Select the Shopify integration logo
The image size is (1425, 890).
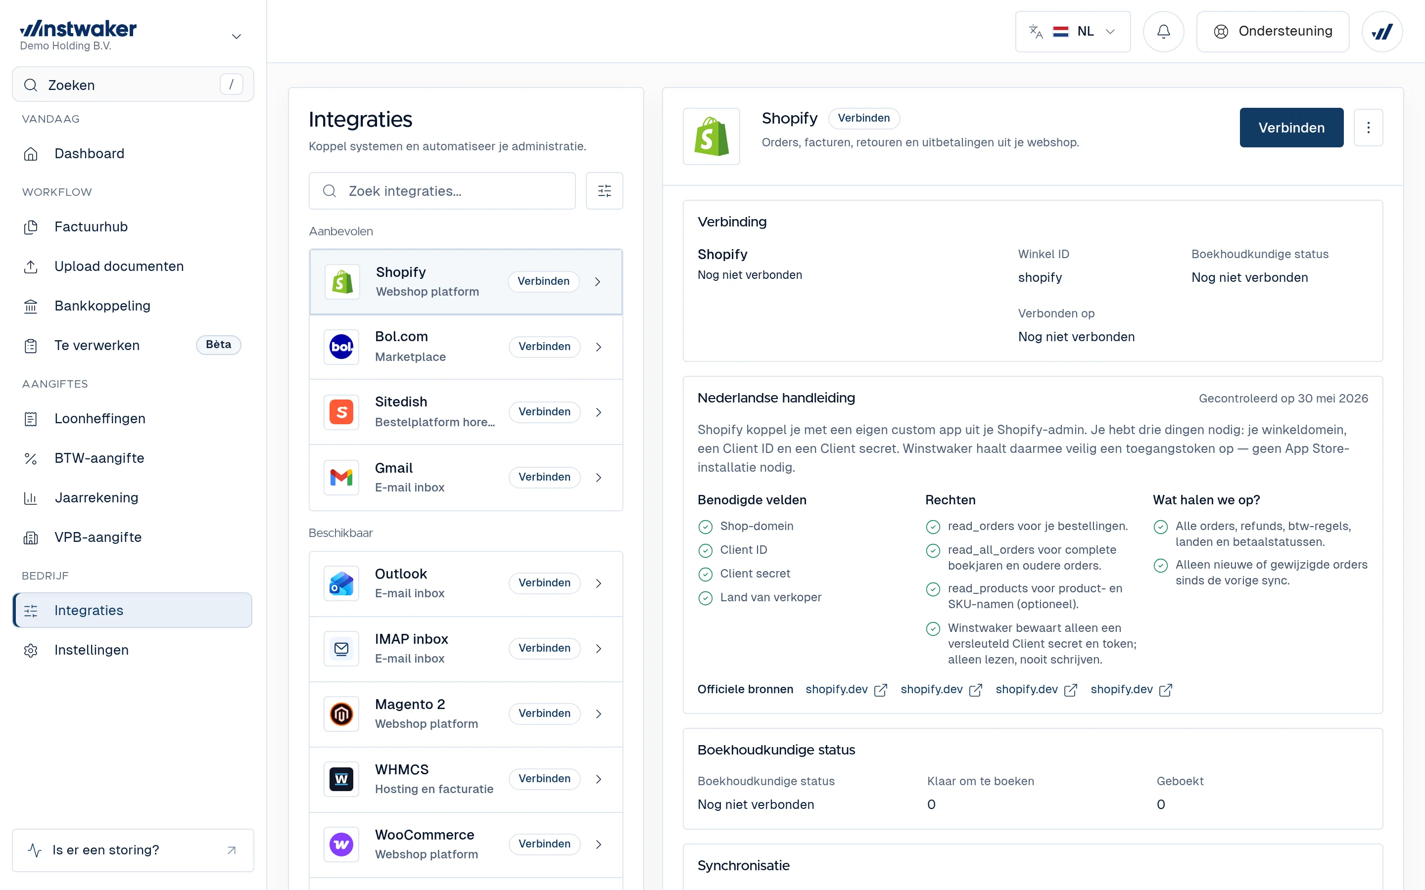[342, 282]
